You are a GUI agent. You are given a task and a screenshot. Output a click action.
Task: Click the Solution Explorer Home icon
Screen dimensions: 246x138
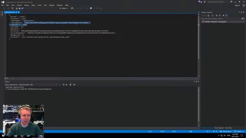coord(208,15)
